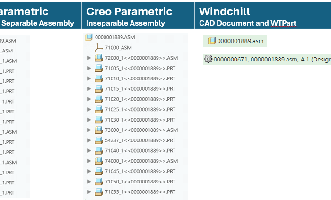Image resolution: width=331 pixels, height=200 pixels.
Task: Click the part icon beside 71010_1<<0000001889>>.PRT
Action: (98, 78)
